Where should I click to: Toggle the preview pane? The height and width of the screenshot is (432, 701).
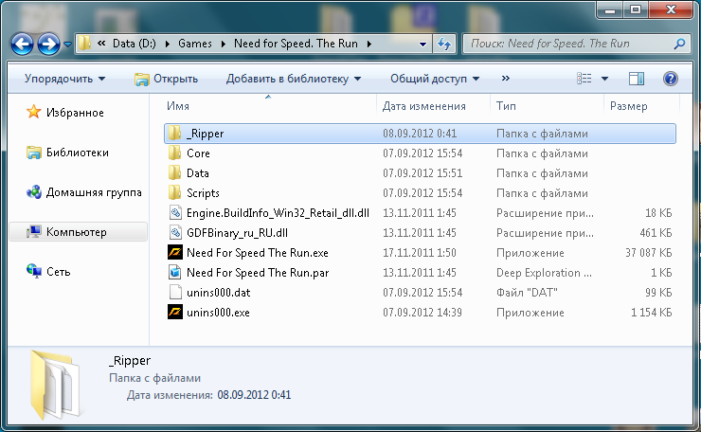point(637,79)
